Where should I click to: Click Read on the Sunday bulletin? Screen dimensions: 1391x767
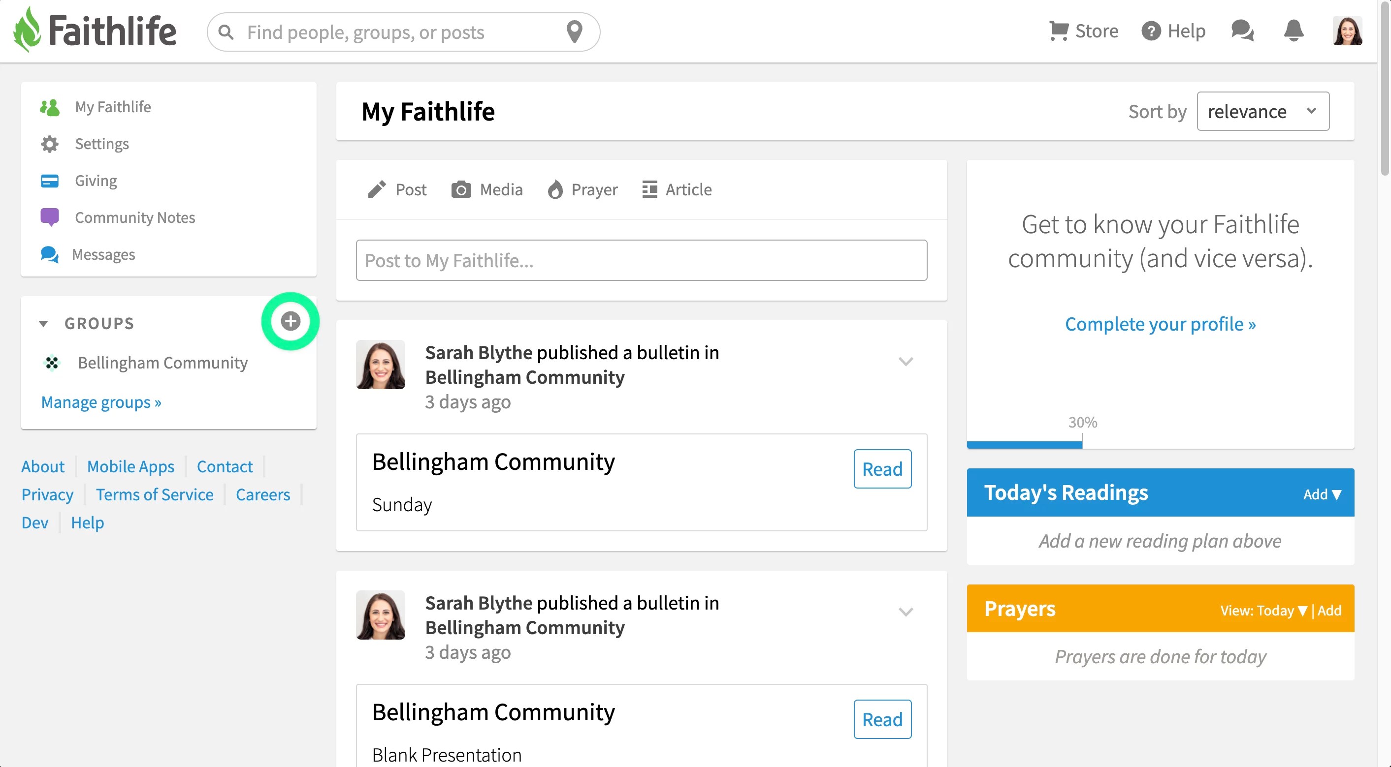coord(882,469)
